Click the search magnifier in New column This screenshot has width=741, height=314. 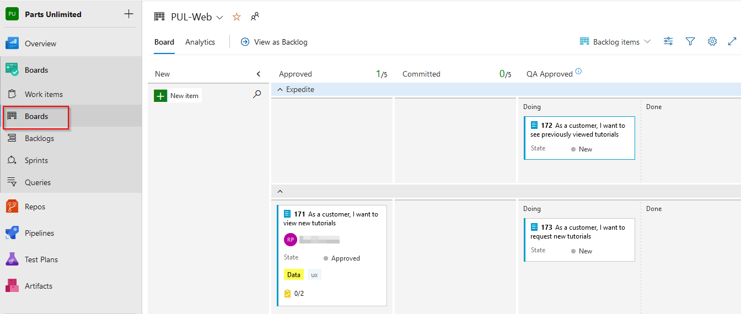coord(257,95)
